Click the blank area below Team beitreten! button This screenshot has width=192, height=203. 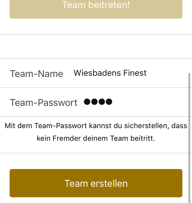(96, 26)
